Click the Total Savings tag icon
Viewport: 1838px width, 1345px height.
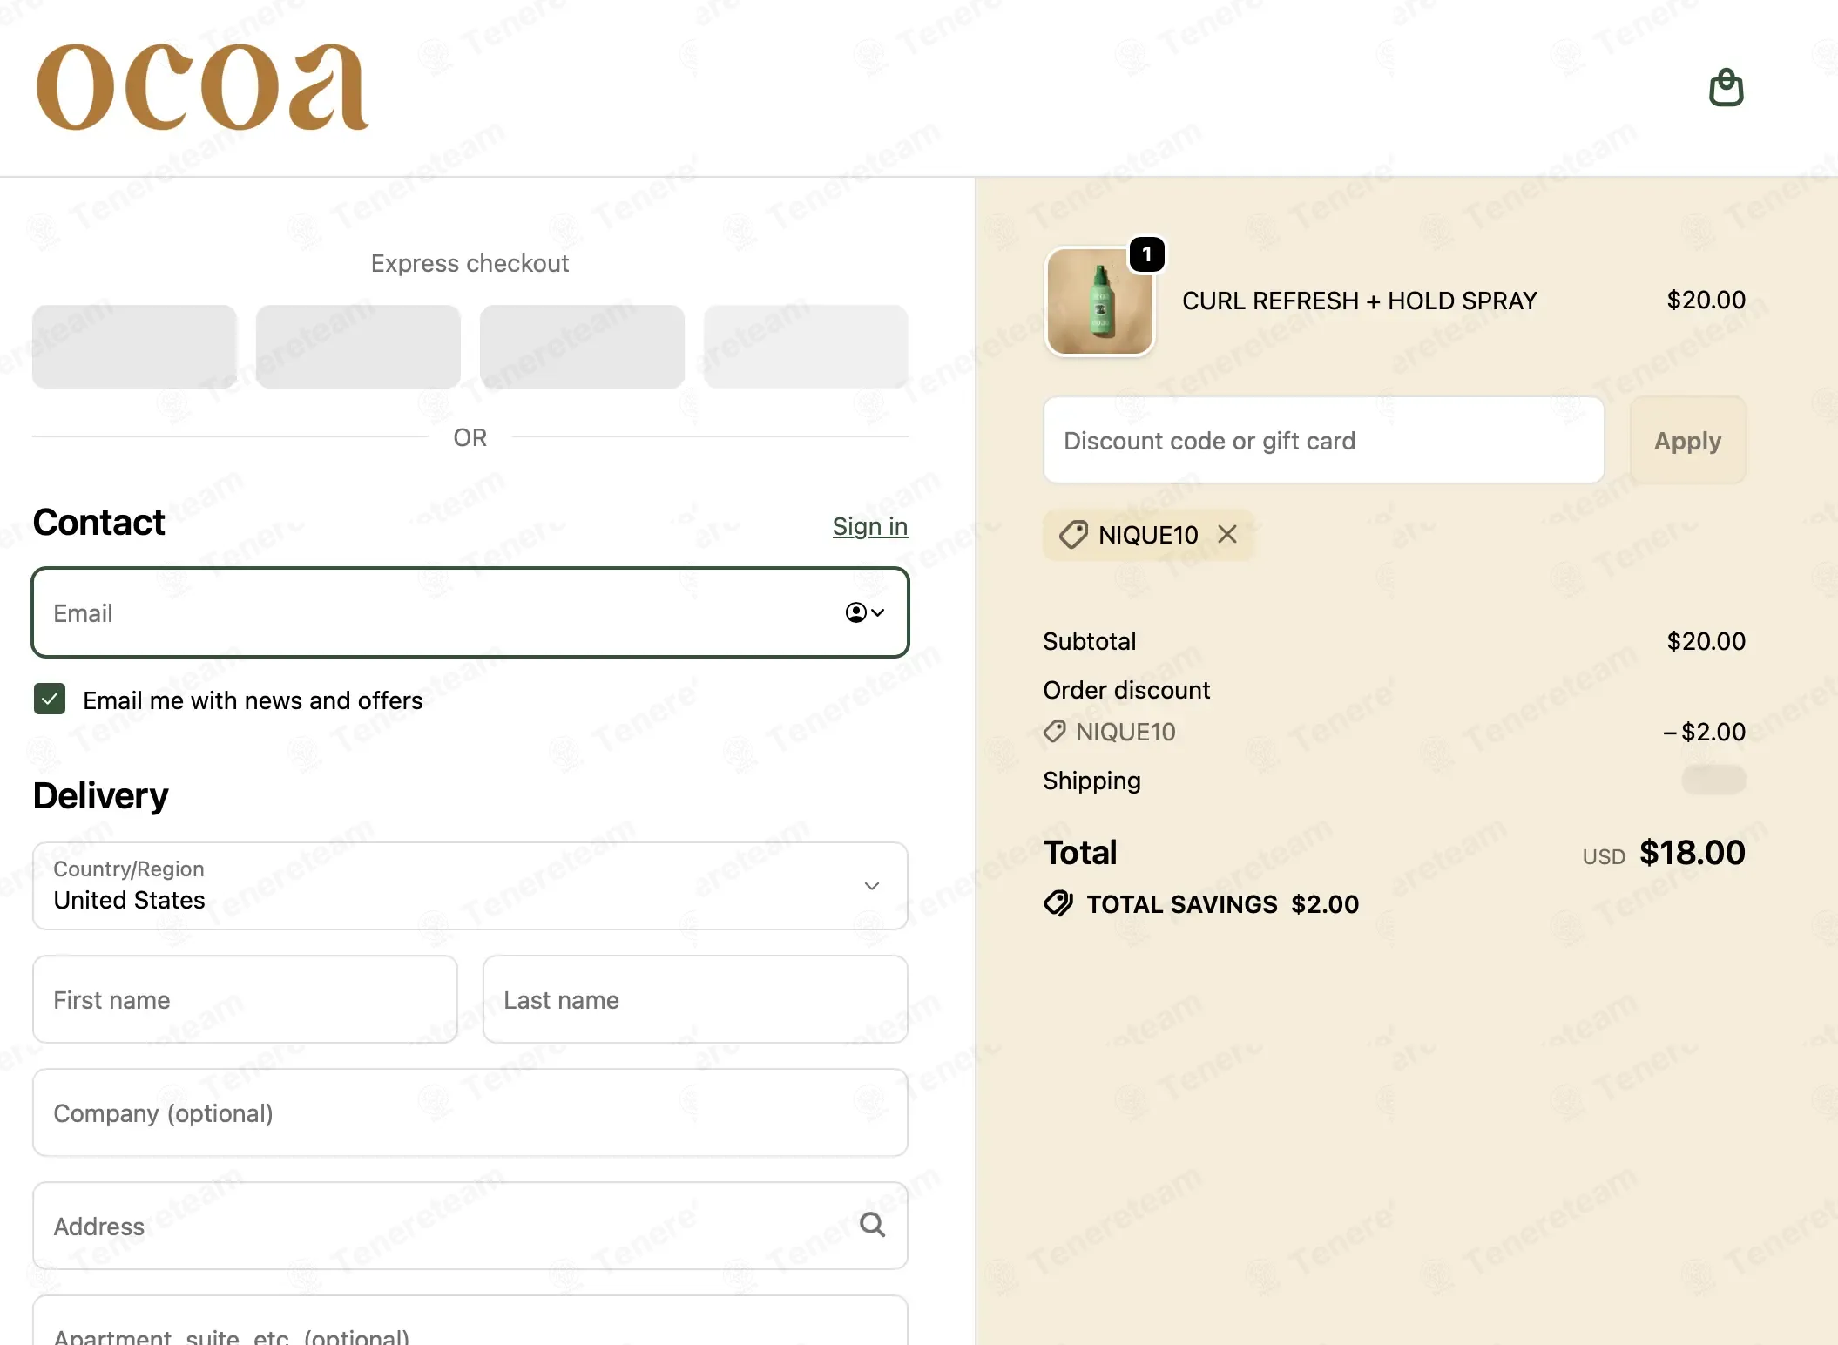(1058, 903)
